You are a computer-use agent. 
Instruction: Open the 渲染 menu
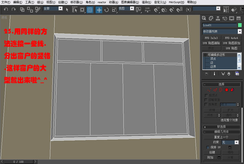click(146, 2)
